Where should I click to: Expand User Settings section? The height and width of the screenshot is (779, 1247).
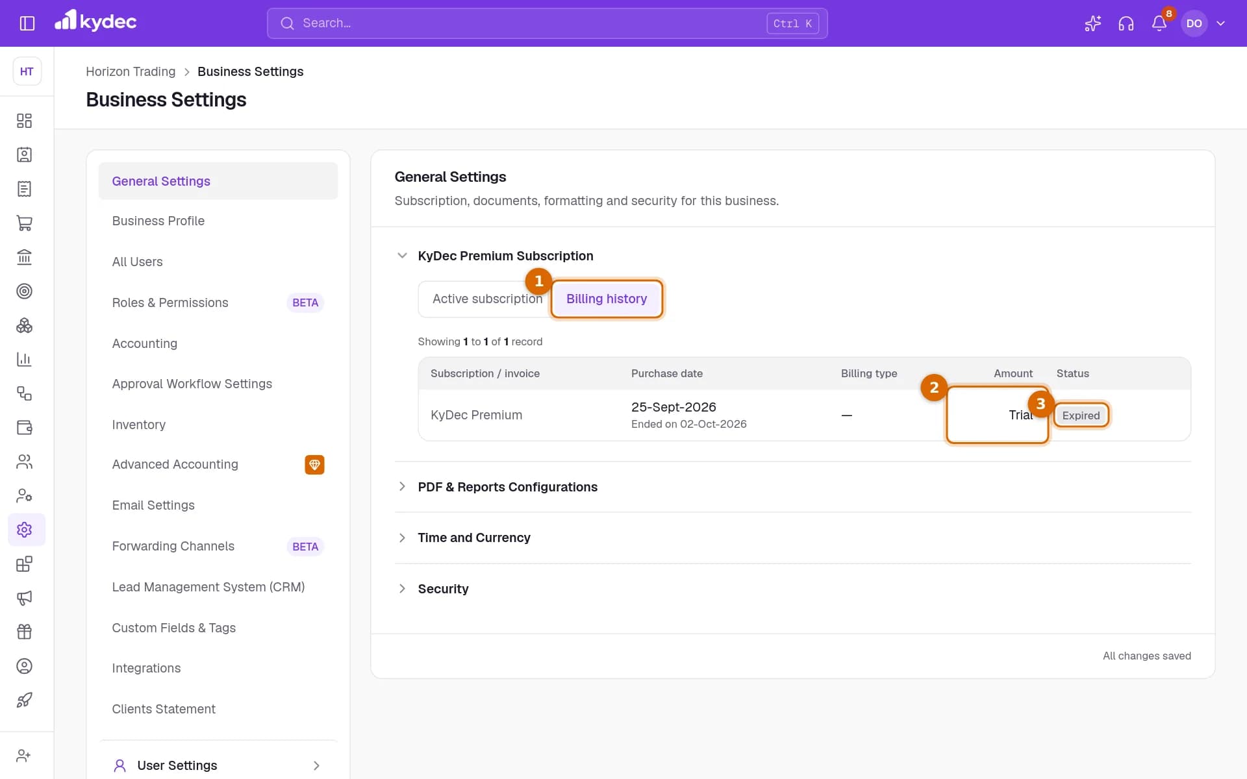(x=218, y=765)
